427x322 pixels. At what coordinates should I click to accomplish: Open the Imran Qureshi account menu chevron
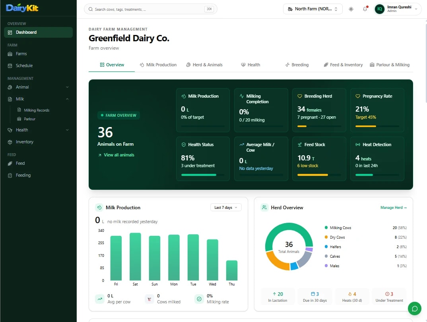pos(416,9)
